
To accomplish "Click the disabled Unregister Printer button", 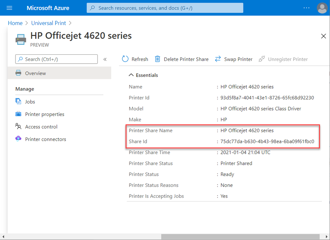I will coord(283,59).
